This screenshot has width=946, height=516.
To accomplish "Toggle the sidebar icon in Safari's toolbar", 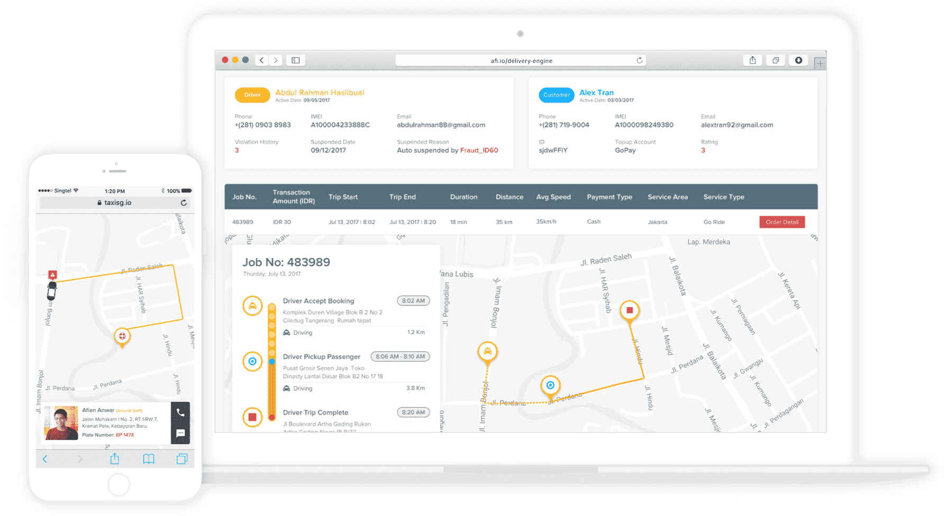I will (x=295, y=60).
